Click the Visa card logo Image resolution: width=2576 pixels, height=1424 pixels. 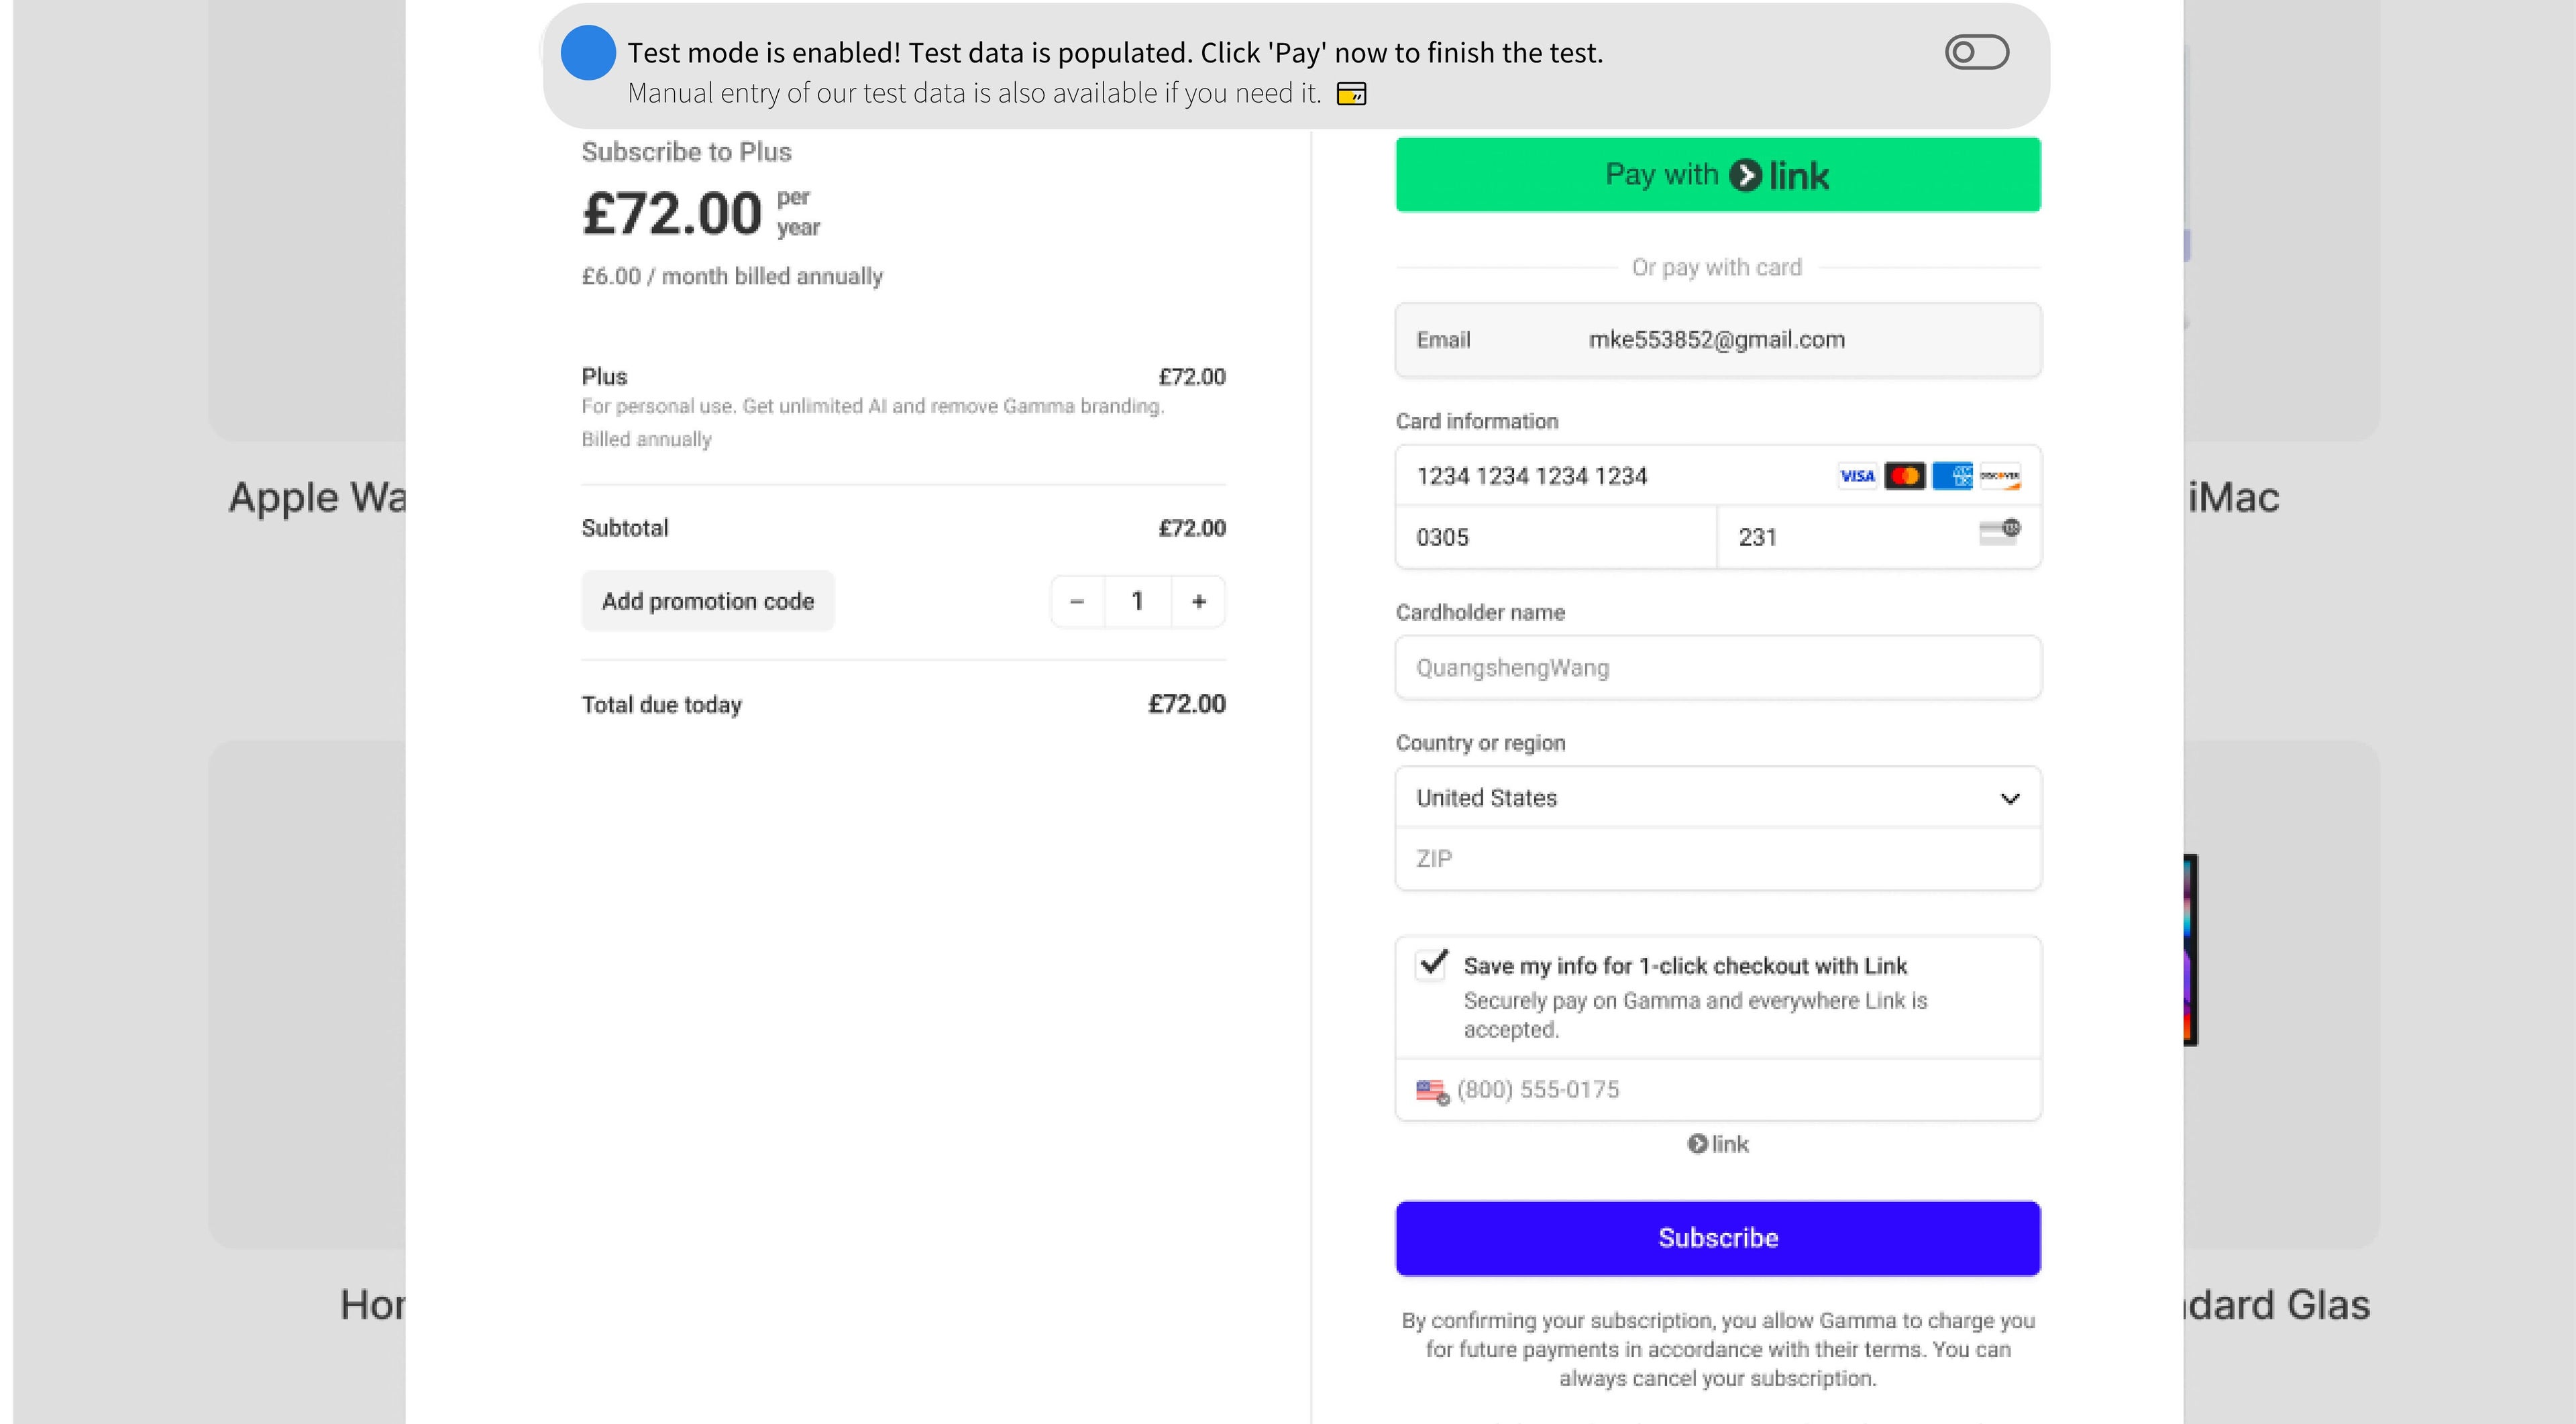1857,476
